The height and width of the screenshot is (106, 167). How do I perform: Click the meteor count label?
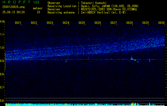[38, 8]
